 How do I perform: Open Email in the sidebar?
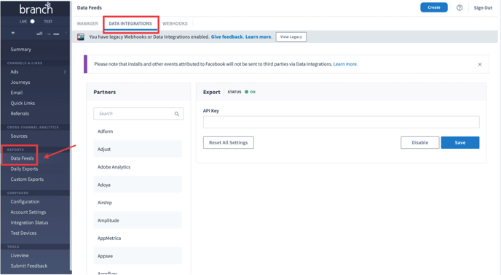click(x=17, y=93)
